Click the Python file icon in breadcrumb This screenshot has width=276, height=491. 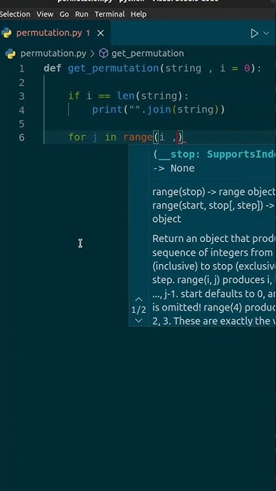pyautogui.click(x=10, y=54)
